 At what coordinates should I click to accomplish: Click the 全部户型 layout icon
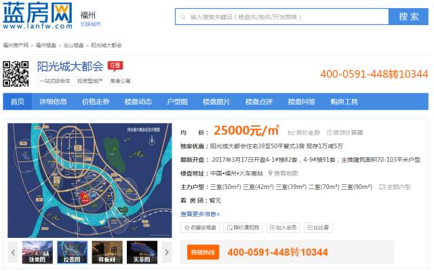click(x=382, y=187)
